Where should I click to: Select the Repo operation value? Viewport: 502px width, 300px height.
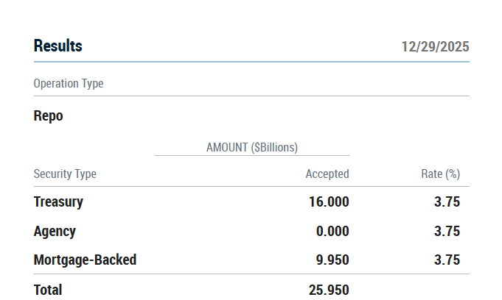tap(49, 116)
